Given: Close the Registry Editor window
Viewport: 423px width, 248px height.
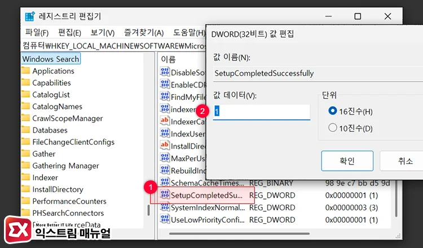Looking at the screenshot, I should click(x=387, y=16).
